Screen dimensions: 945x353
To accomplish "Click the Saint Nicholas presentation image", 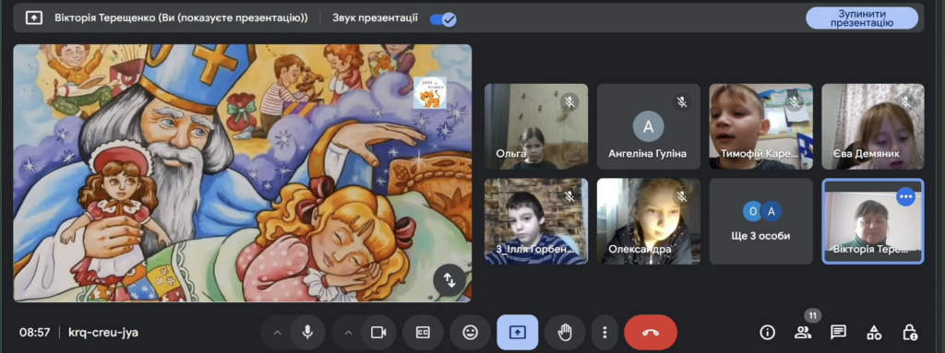I will click(243, 173).
